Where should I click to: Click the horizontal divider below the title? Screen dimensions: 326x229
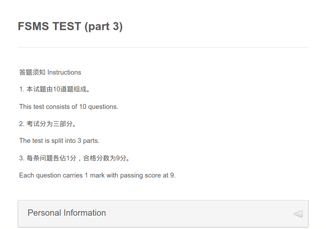coord(163,47)
